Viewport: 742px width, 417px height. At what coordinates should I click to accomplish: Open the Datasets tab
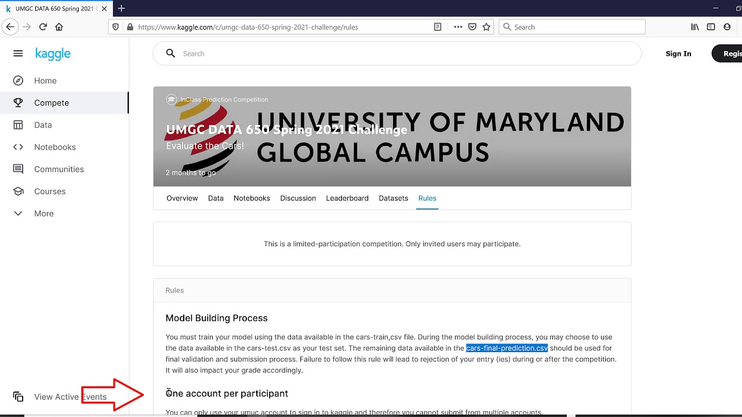tap(394, 198)
